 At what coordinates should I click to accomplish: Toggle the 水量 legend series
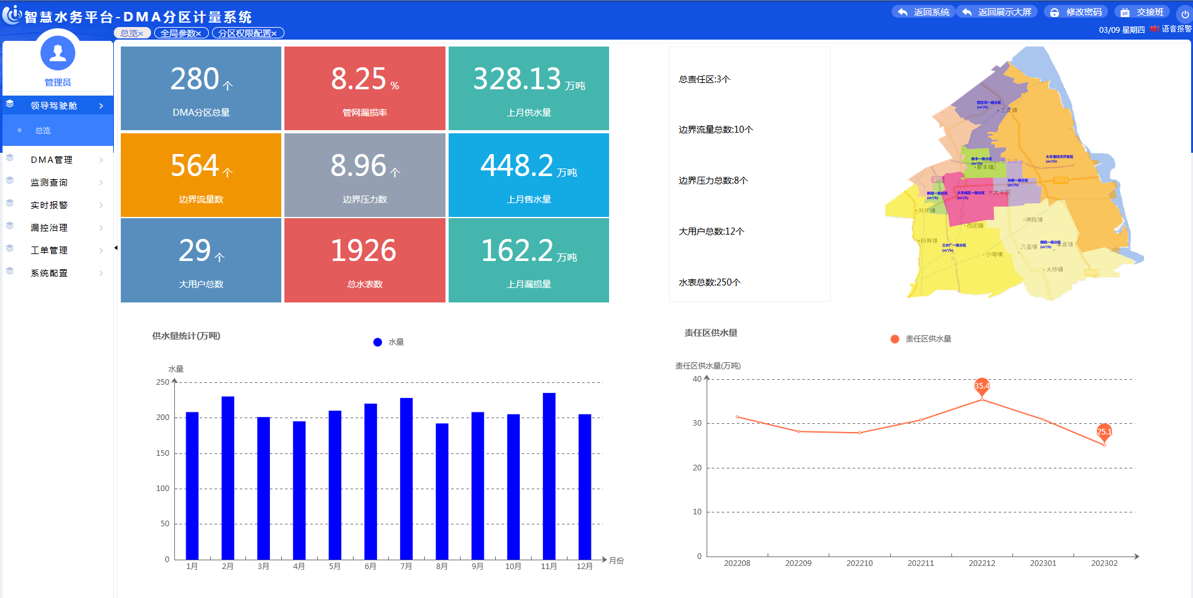coord(378,342)
